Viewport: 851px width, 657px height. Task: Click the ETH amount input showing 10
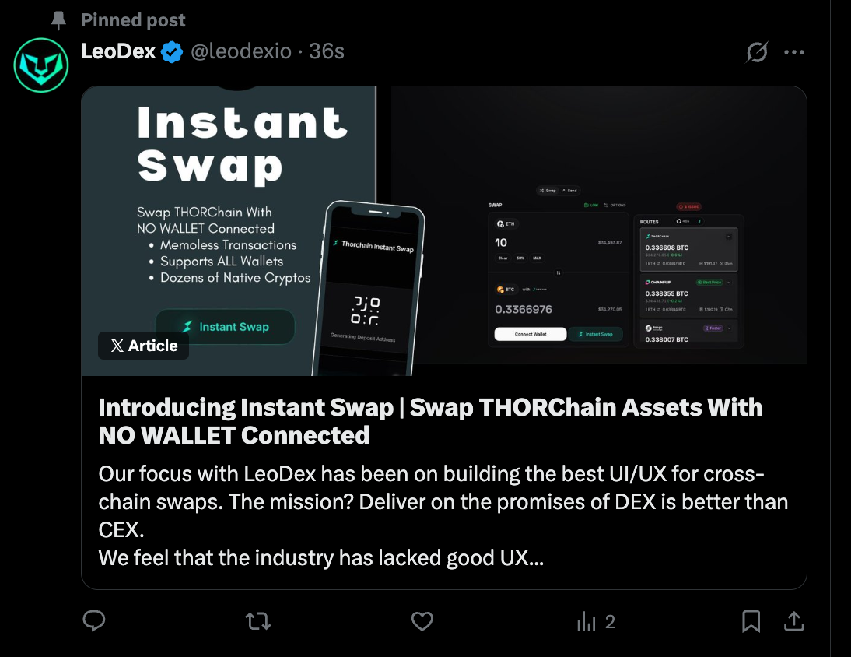500,242
